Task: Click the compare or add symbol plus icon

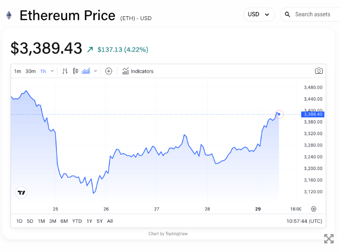Action: point(109,71)
